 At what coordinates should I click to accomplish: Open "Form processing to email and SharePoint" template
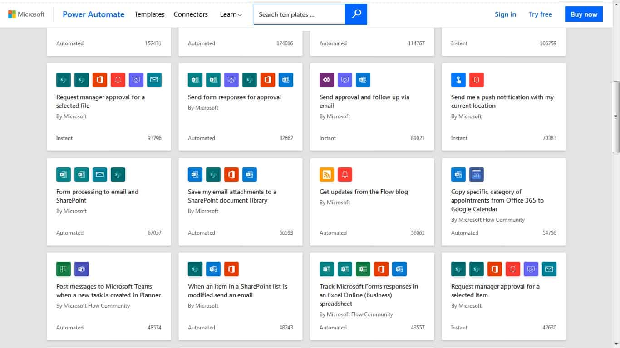tap(97, 196)
